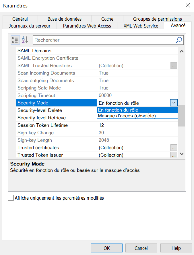Image resolution: width=194 pixels, height=255 pixels.
Task: Switch to the Général tab
Action: coord(20,19)
